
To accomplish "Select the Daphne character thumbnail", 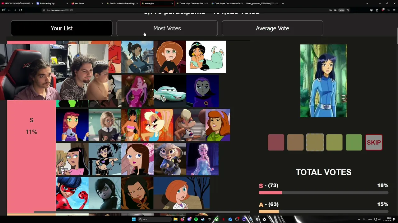I will click(218, 125).
